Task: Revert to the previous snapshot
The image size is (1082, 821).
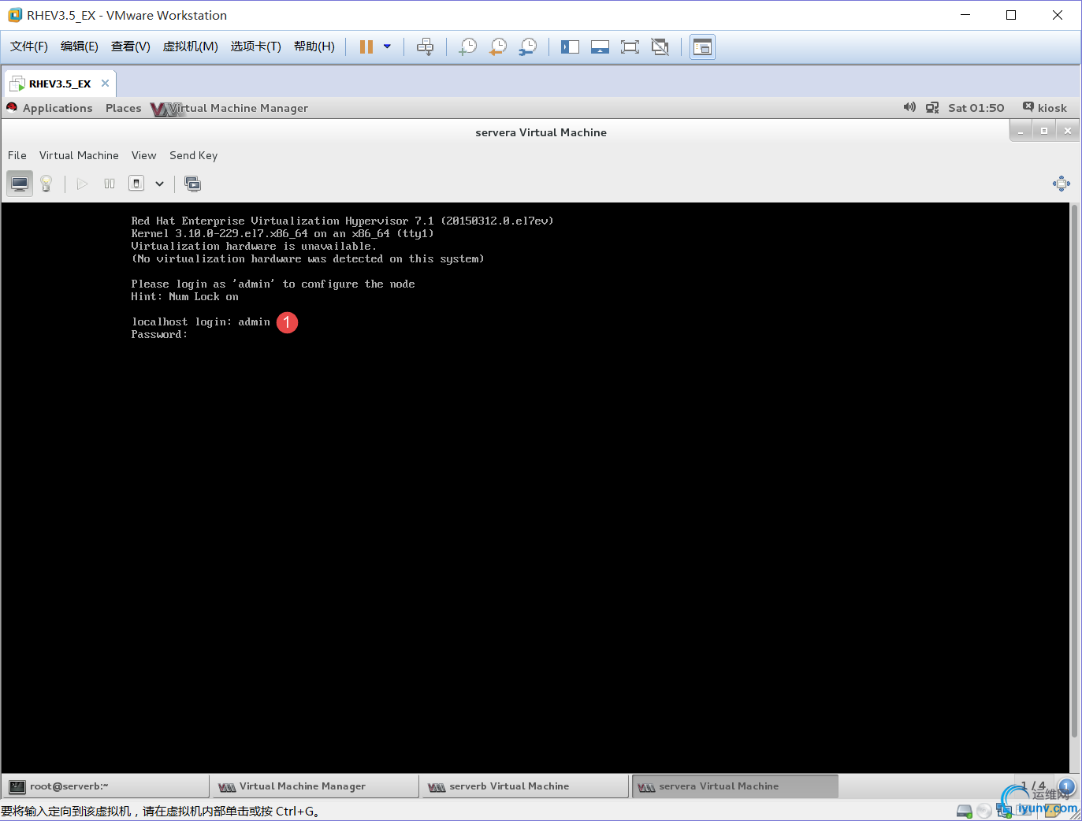Action: [x=498, y=47]
